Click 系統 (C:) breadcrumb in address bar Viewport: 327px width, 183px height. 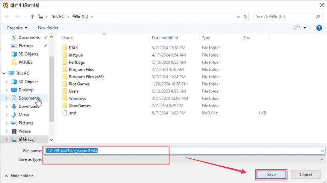pos(80,16)
